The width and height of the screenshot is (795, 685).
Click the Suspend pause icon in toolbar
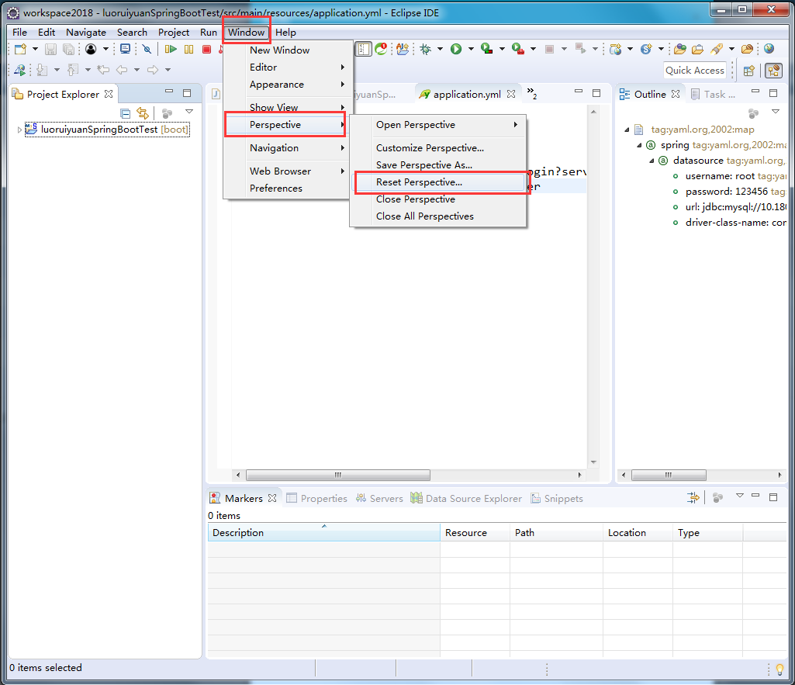(x=188, y=49)
